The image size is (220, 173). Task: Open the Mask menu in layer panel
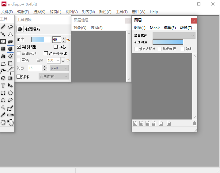click(x=155, y=28)
